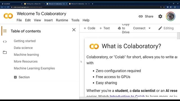Expand the Connect dropdown arrow
180x101 pixels.
(149, 28)
